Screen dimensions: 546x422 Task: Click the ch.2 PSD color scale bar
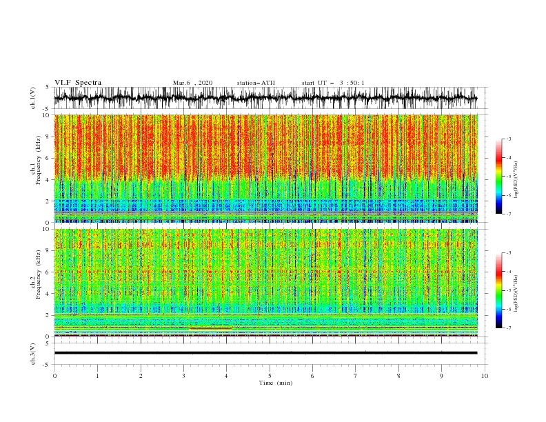pyautogui.click(x=498, y=290)
